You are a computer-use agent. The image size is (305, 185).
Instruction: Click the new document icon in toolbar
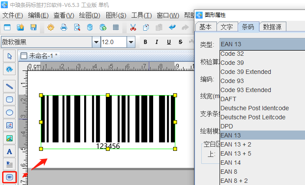[7, 27]
